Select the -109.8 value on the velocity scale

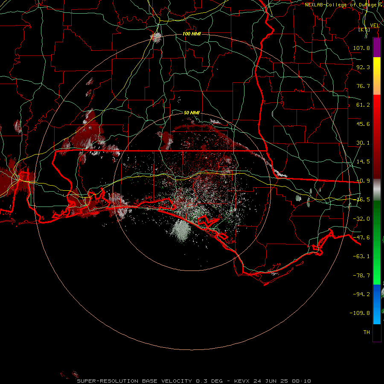pos(360,313)
